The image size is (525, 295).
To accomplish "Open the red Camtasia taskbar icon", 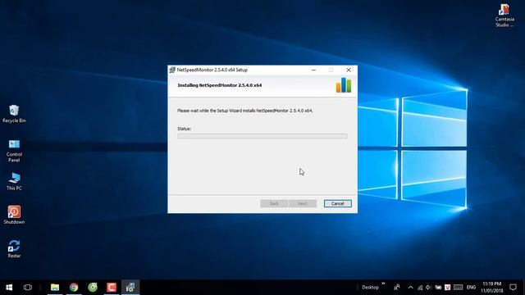I will pos(112,288).
